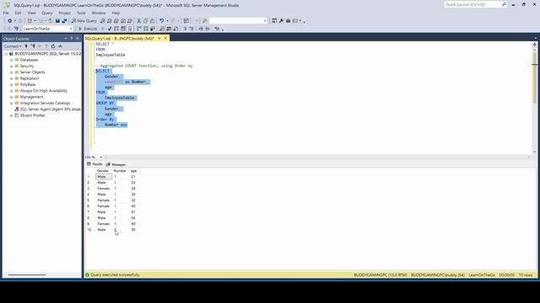Open Activity Monitor from Object Explorer toolbar
Screen dimensions: 540x303
(60, 46)
